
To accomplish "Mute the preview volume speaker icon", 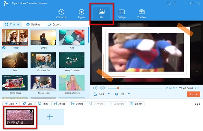I will click(x=197, y=88).
